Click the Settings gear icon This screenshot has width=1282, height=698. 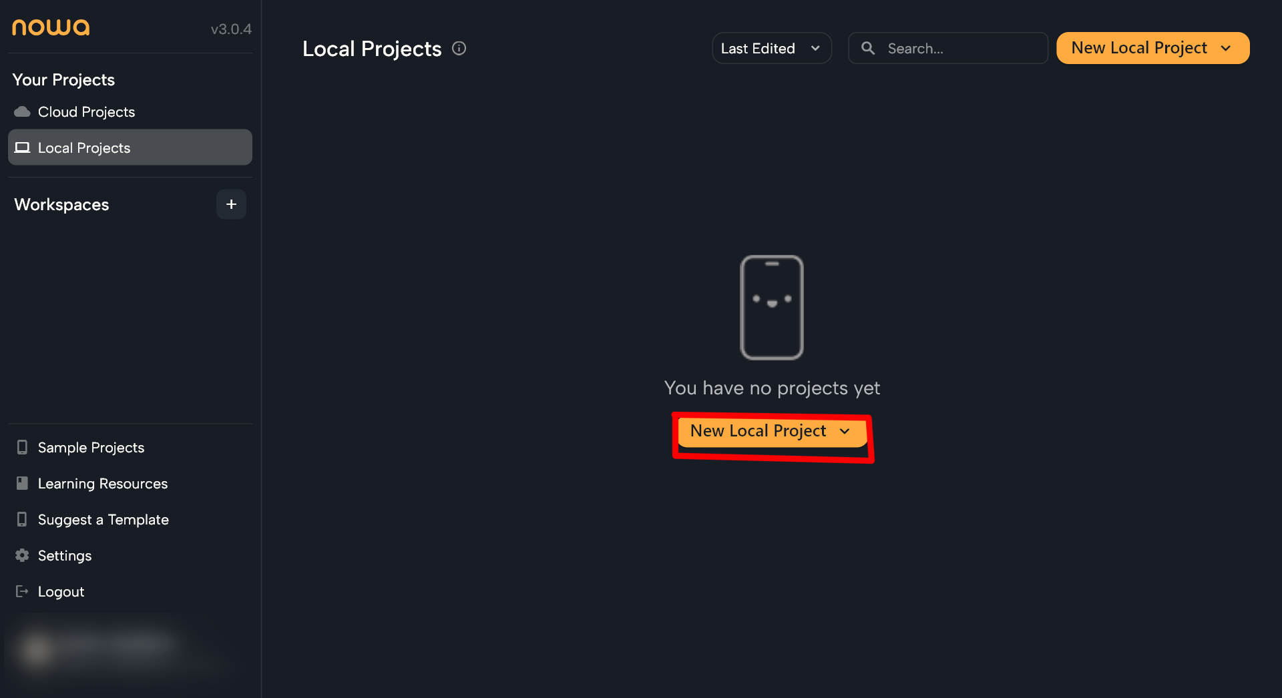point(22,555)
